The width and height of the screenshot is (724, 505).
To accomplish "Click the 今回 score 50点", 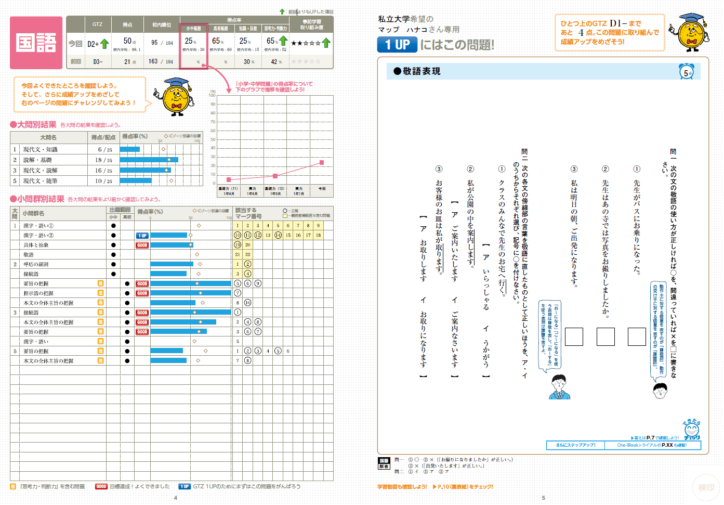I will point(129,41).
